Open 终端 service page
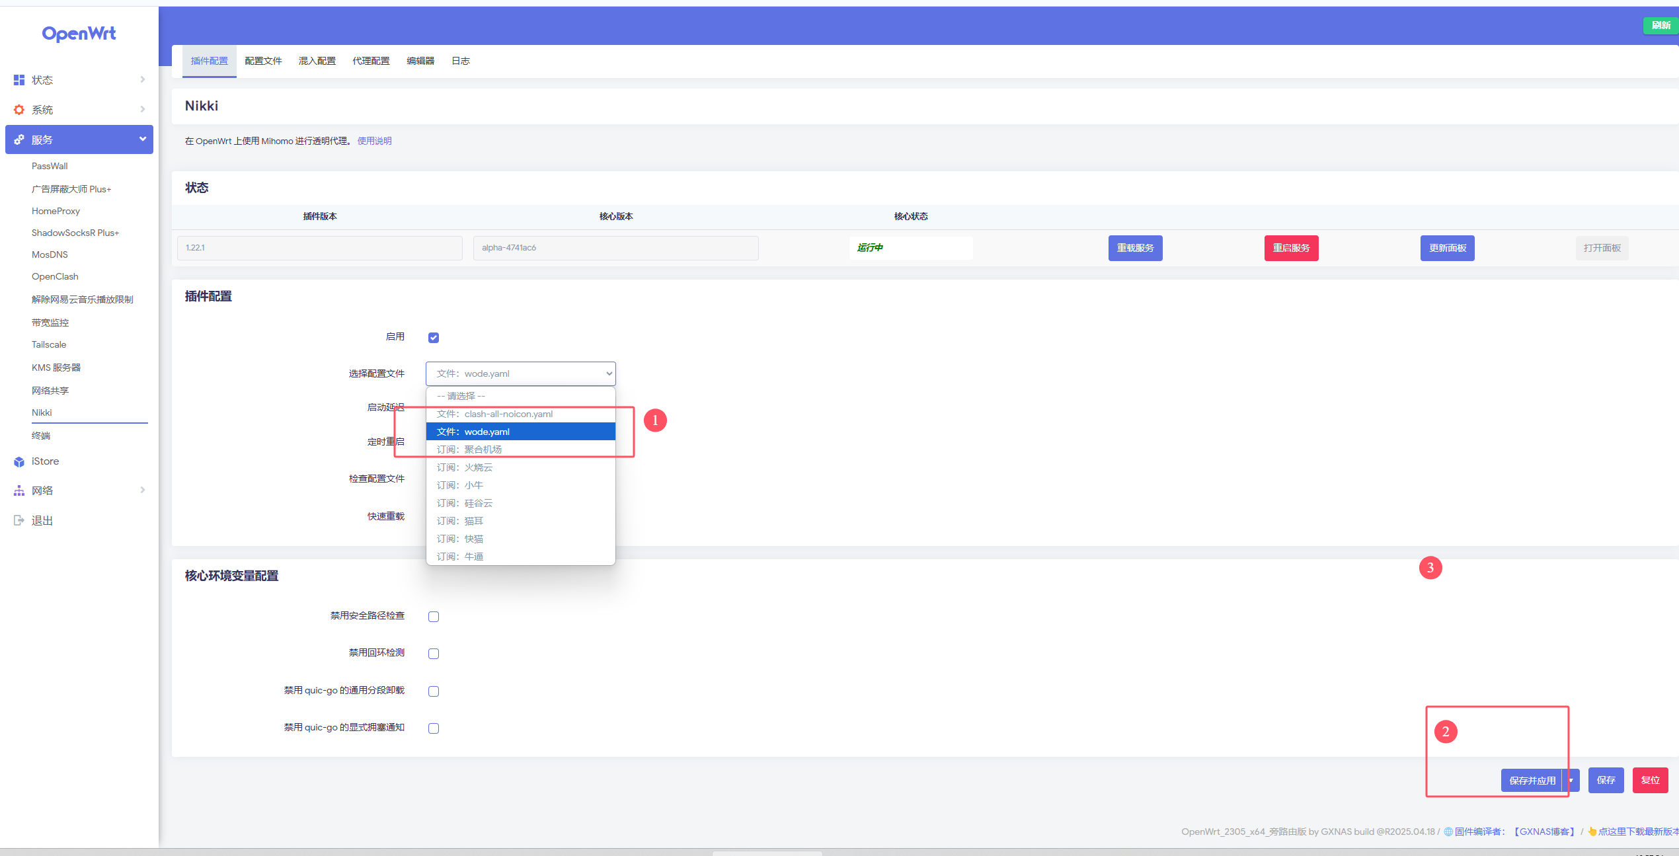 [x=41, y=436]
